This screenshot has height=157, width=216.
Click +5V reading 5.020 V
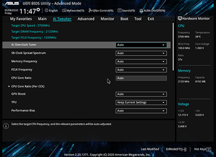coord(200,115)
